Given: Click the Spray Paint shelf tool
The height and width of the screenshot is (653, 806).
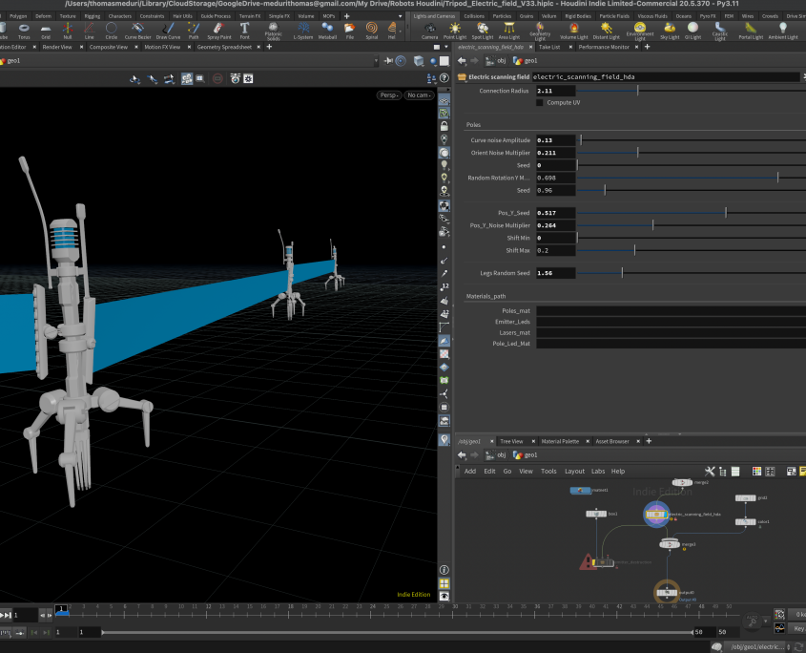Looking at the screenshot, I should pos(218,31).
